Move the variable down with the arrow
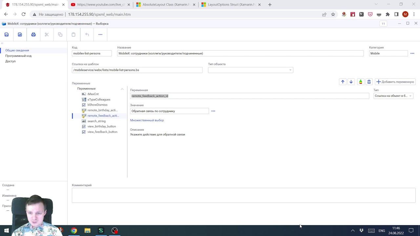420x236 pixels. coord(351,82)
